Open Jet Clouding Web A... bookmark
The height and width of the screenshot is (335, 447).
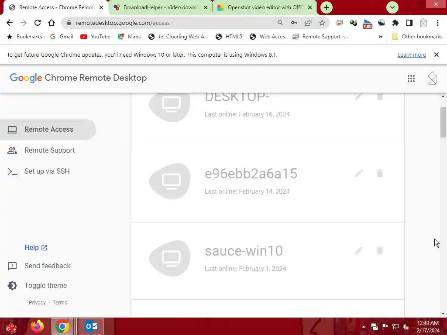(x=178, y=37)
